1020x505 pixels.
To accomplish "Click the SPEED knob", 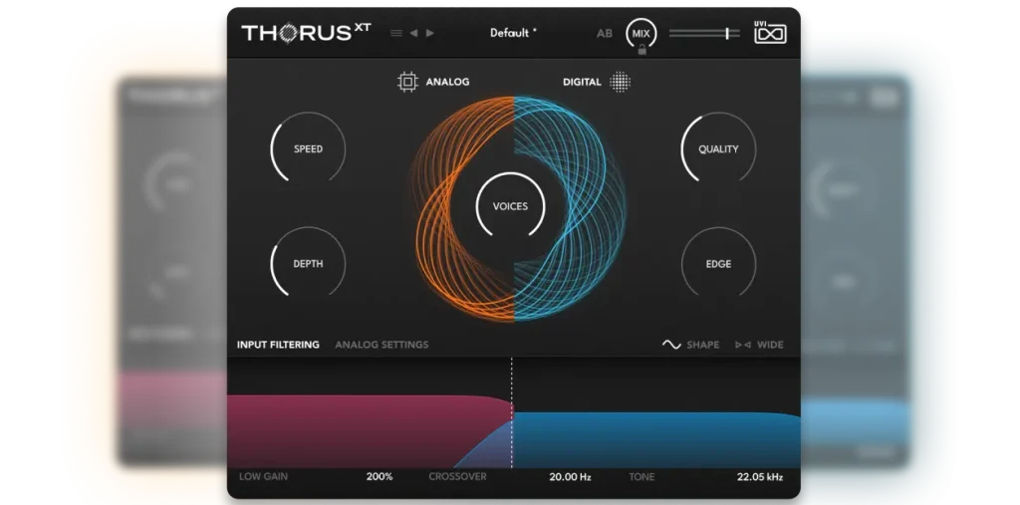I will point(308,149).
